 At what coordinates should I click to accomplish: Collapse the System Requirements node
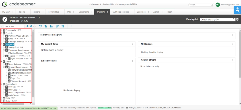[x=4, y=67]
